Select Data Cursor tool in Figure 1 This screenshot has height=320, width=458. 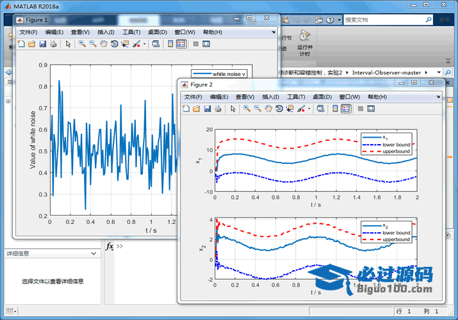pos(126,44)
